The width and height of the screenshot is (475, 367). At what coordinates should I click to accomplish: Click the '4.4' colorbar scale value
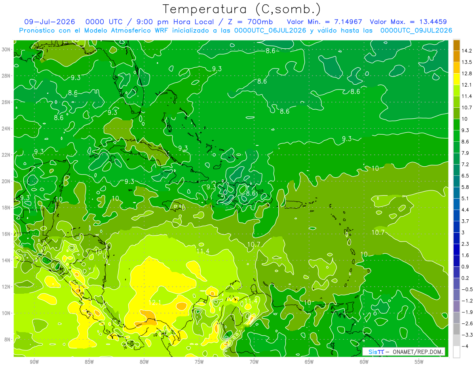pyautogui.click(x=466, y=210)
